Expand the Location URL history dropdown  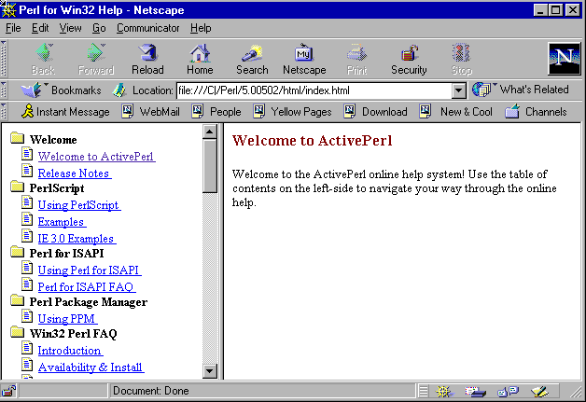coord(458,90)
